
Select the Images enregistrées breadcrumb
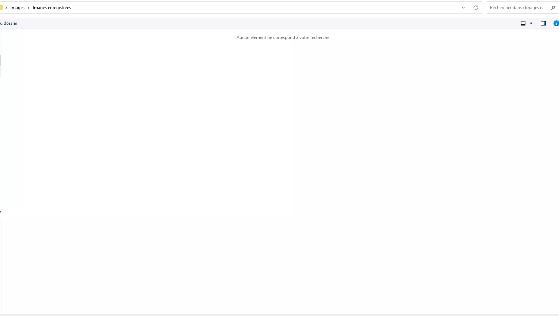click(52, 8)
